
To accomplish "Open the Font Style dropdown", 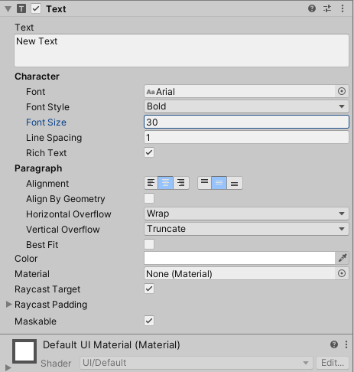I will click(x=246, y=106).
